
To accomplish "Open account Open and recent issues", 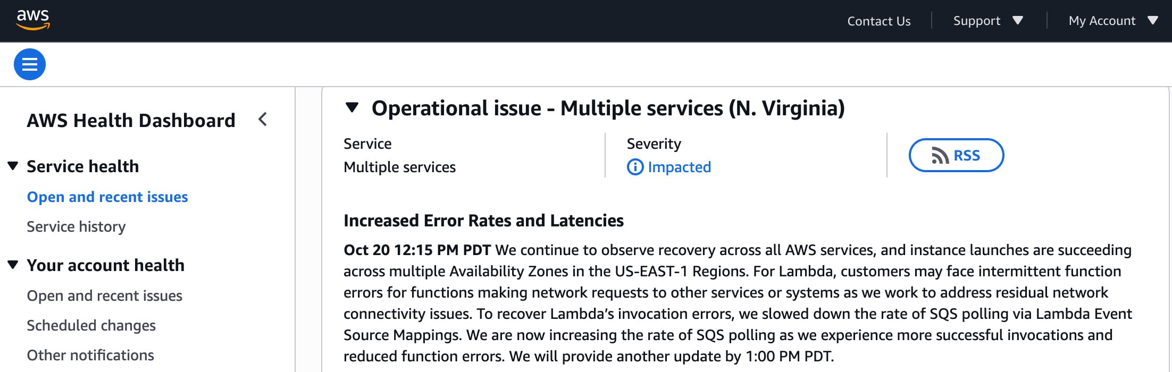I will 104,296.
